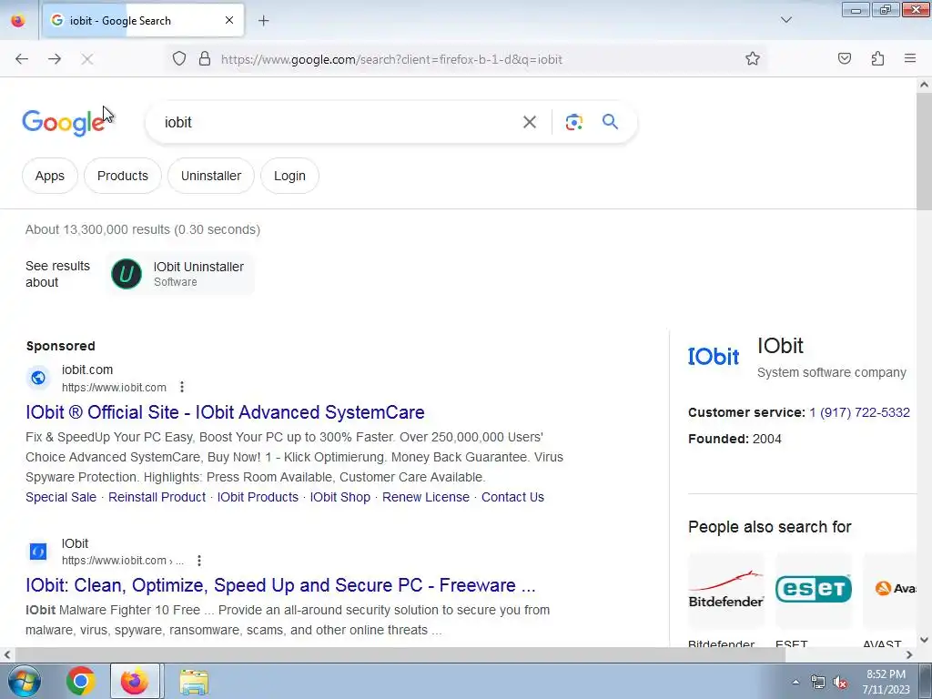Screen dimensions: 932x699
Task: Select the Login filter chip
Action: (289, 176)
